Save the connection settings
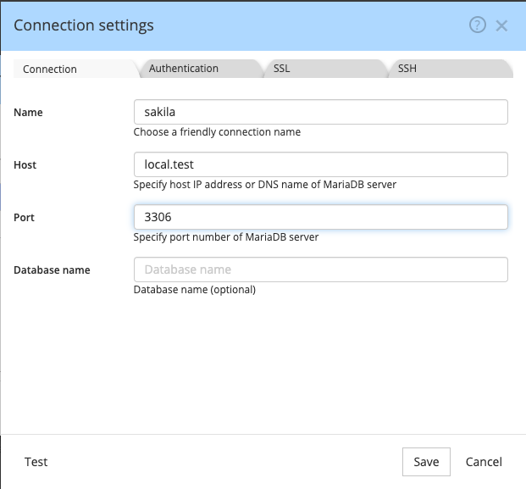 click(x=426, y=462)
